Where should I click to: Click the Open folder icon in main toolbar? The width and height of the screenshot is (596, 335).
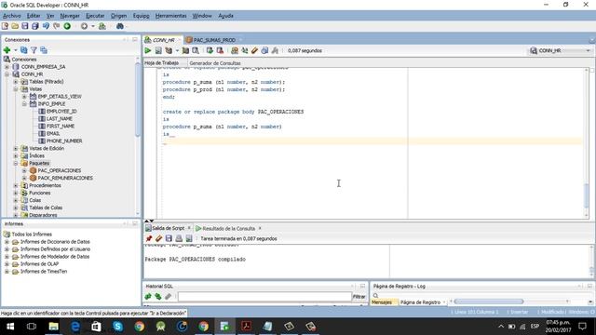(15, 26)
